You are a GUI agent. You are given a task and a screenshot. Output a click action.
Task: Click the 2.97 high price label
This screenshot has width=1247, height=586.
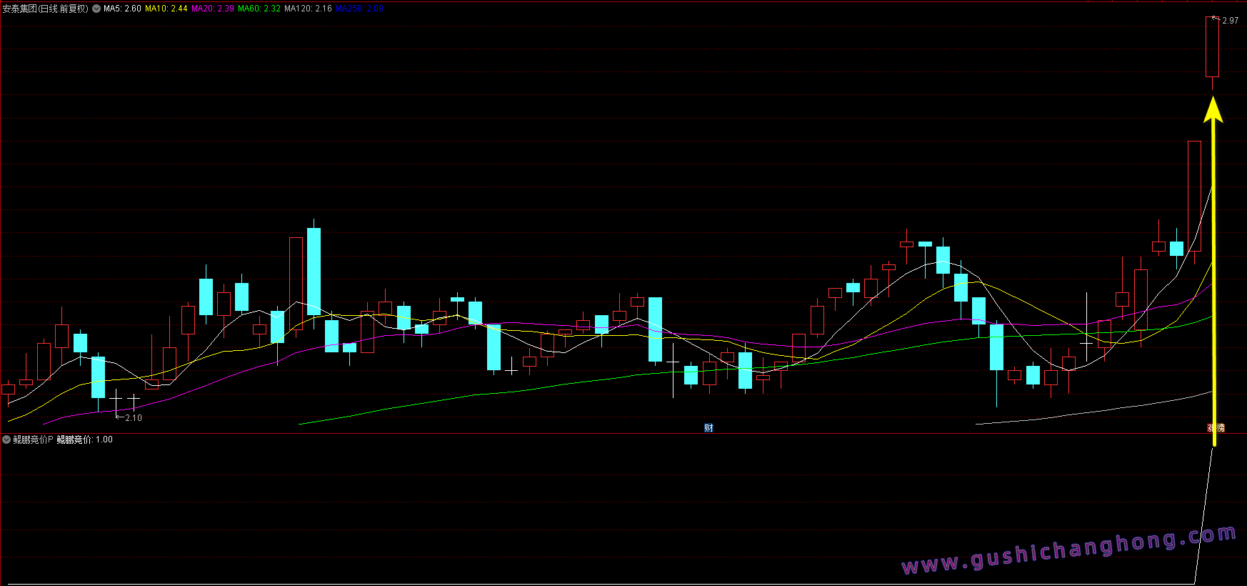[1230, 21]
